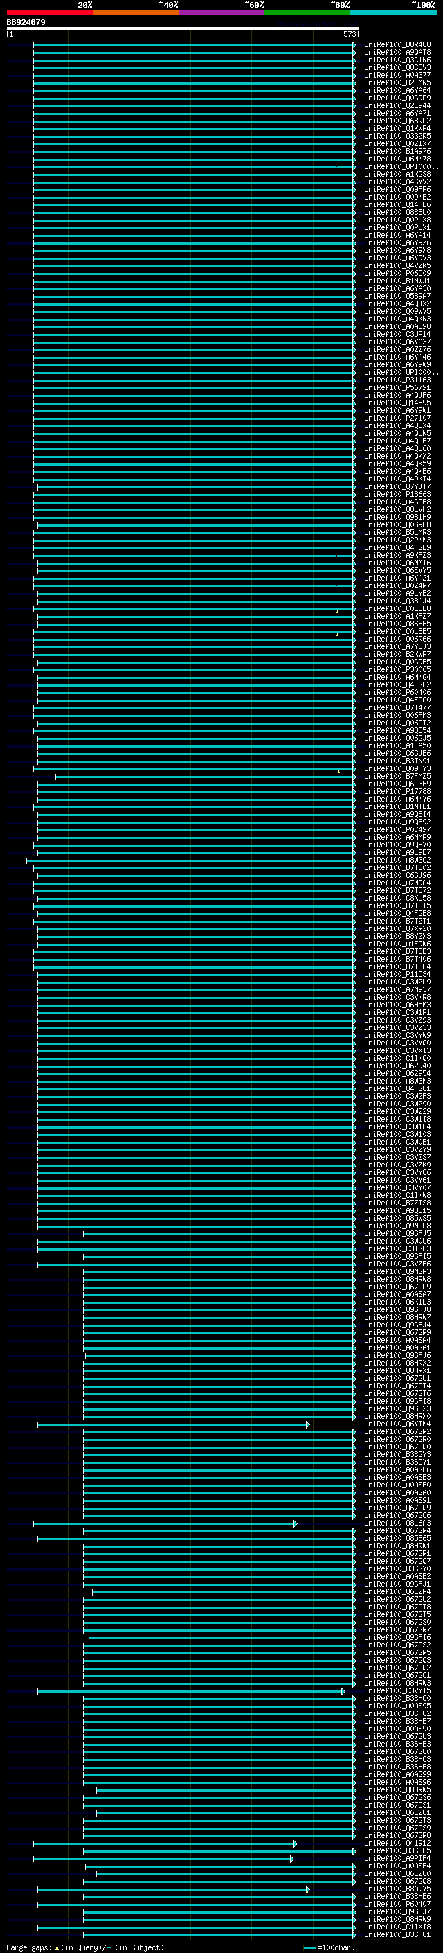This screenshot has height=1953, width=443.
Task: Select label UniRef100_Q09FP6
Action: coord(397,190)
